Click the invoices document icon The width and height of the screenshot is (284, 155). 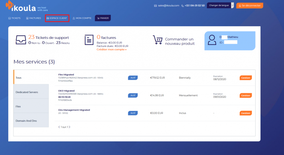[89, 40]
